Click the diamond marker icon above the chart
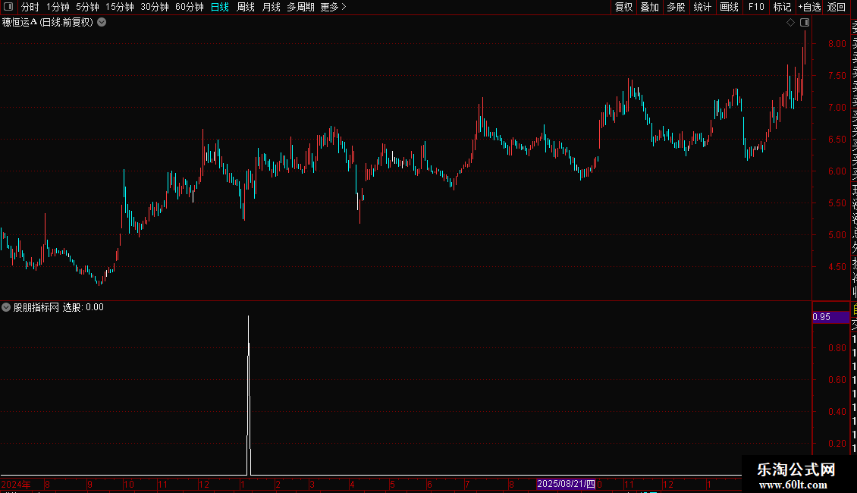 790,23
